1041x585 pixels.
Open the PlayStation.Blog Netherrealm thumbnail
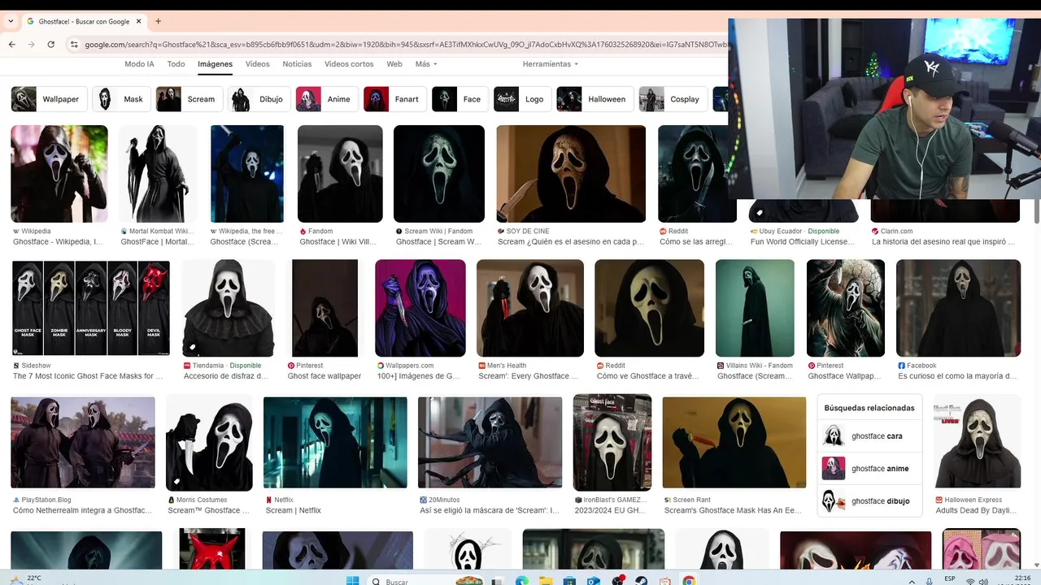coord(83,443)
